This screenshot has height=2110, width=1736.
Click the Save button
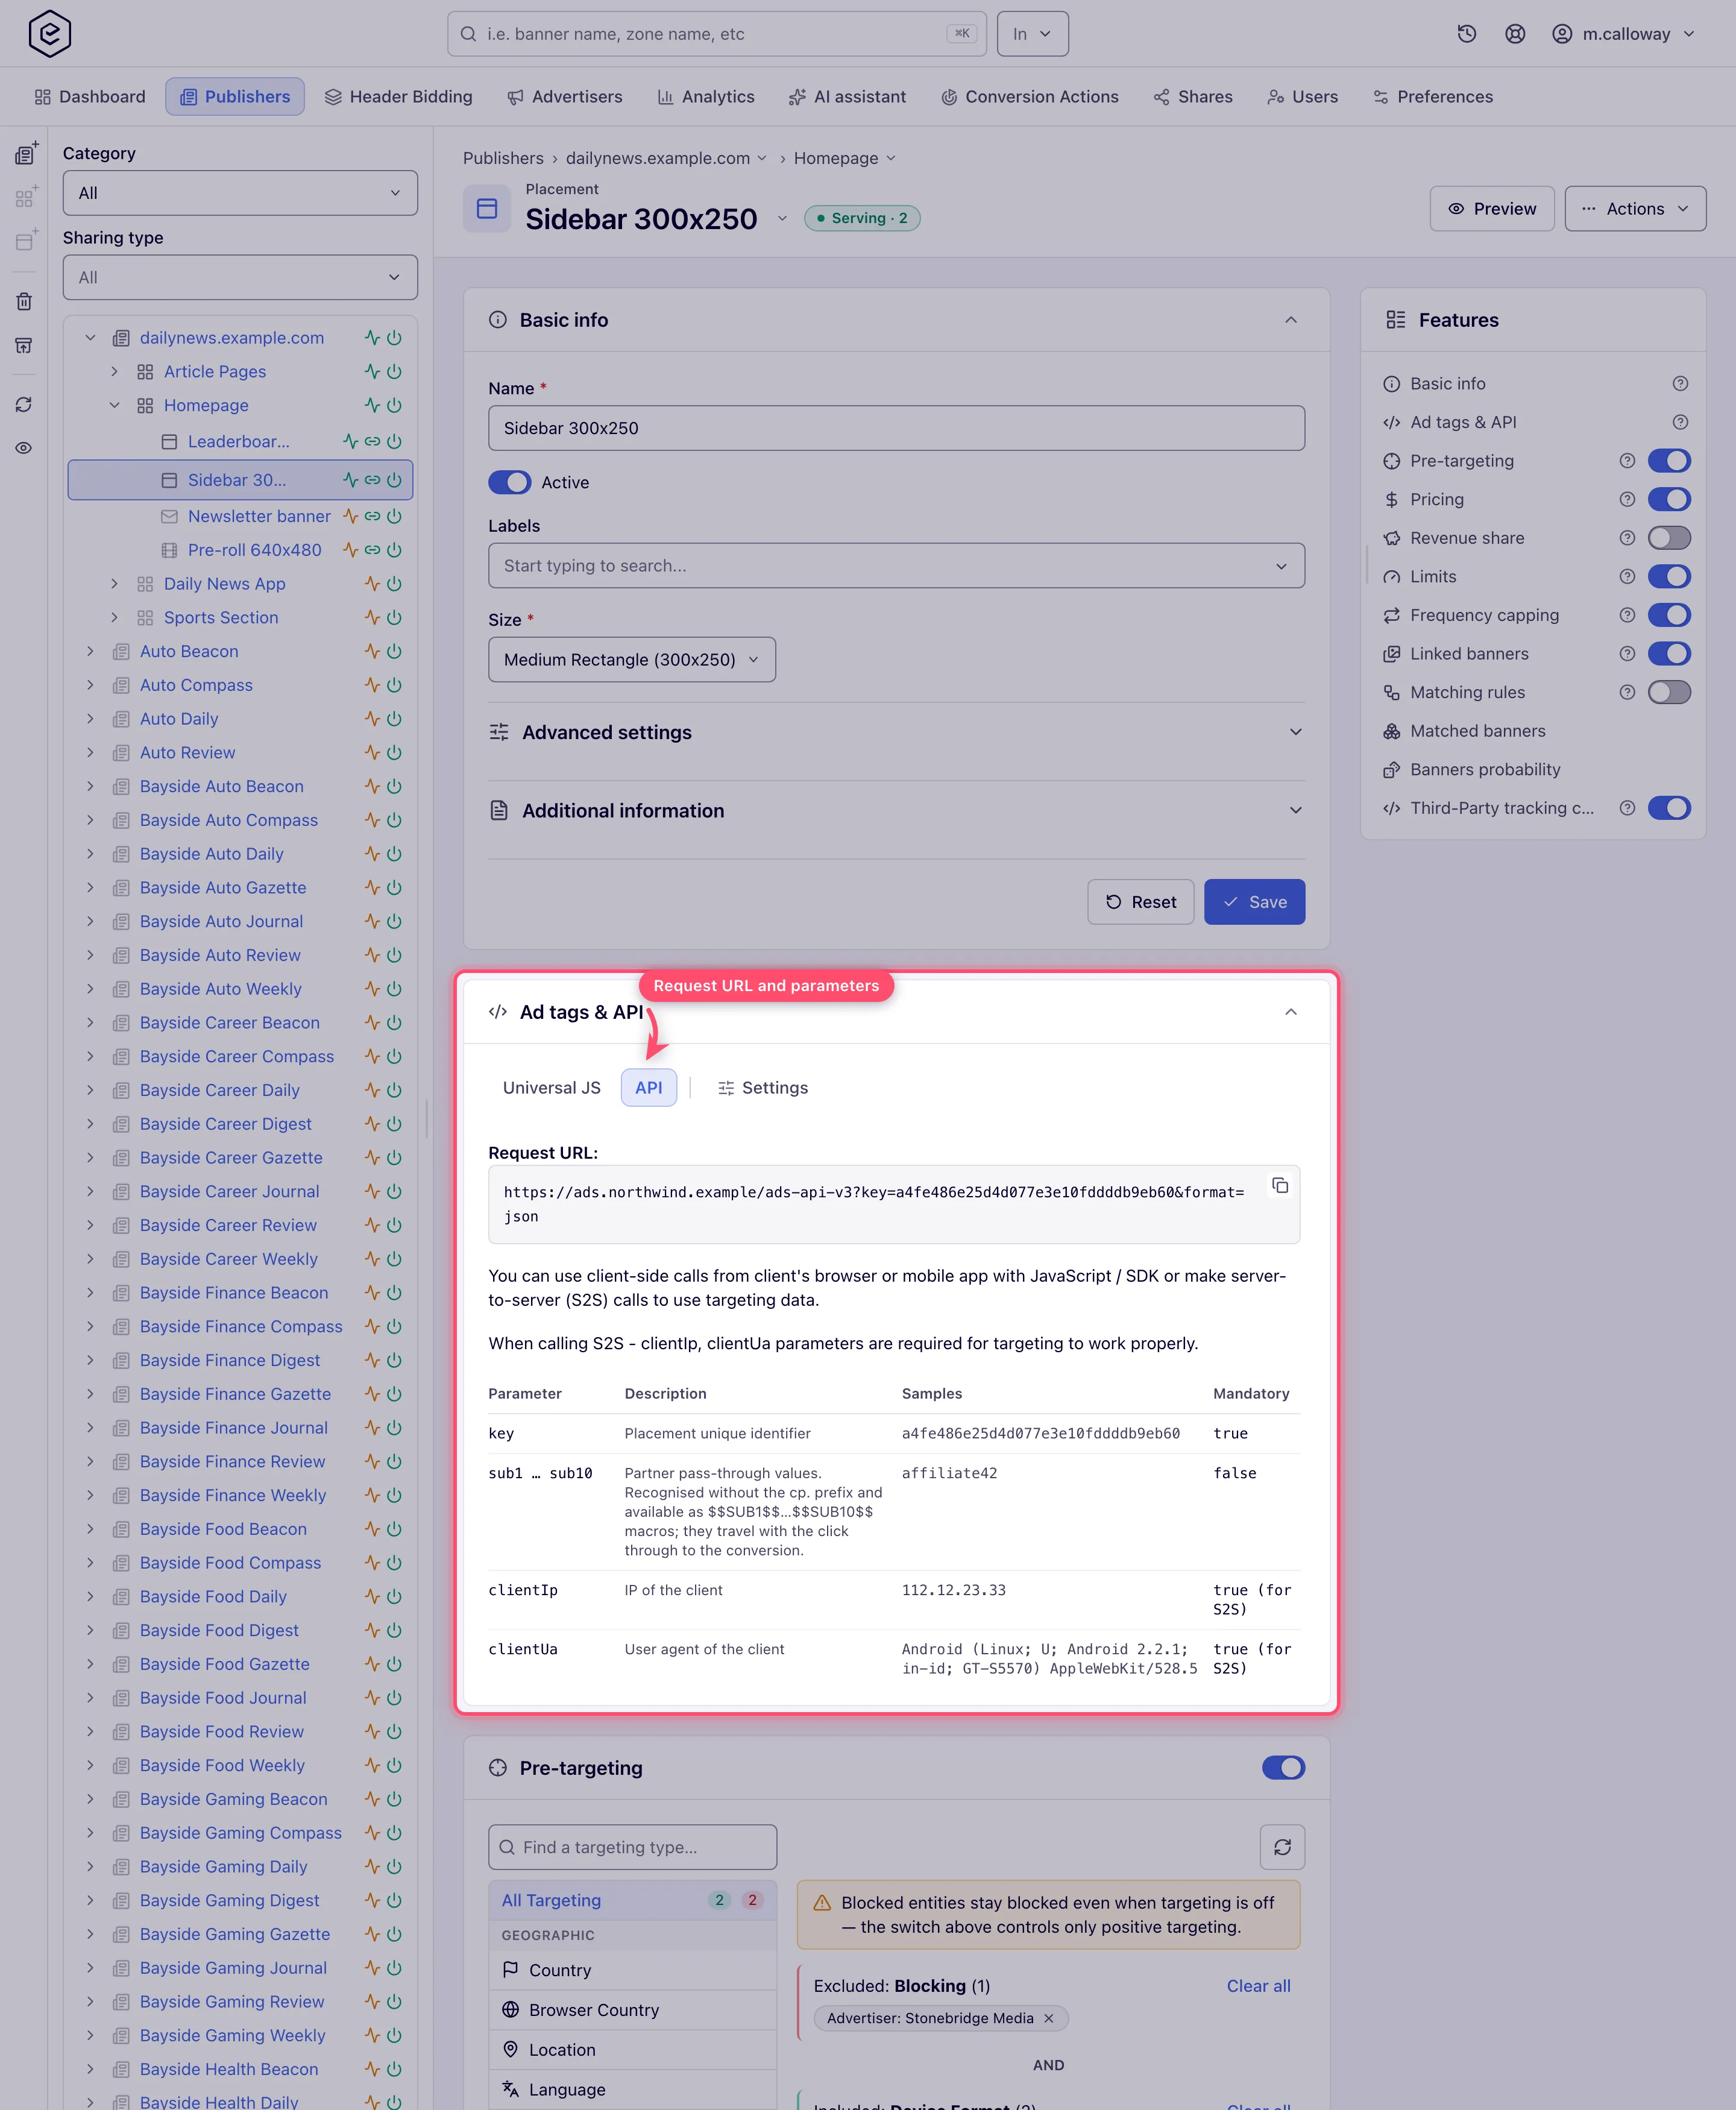[1254, 902]
